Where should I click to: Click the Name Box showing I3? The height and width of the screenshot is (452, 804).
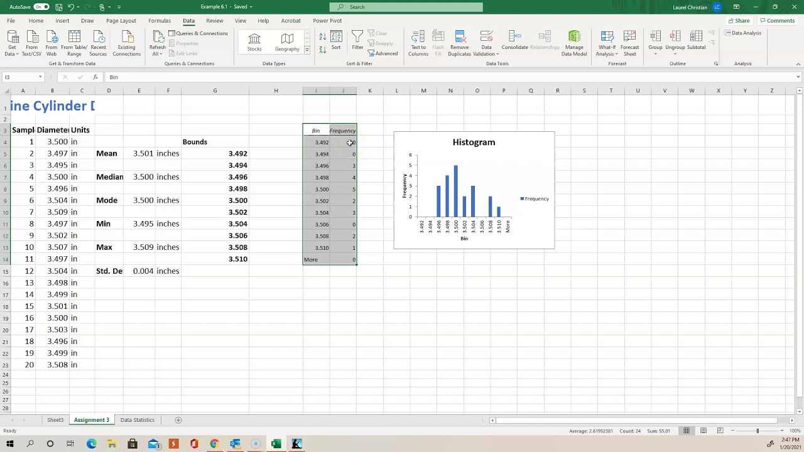(x=23, y=77)
